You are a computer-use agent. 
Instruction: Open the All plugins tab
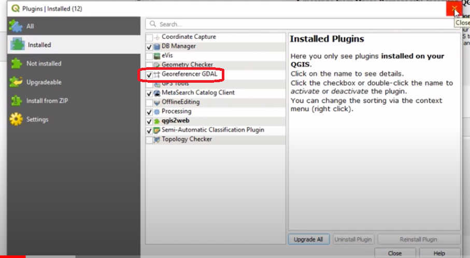click(74, 26)
